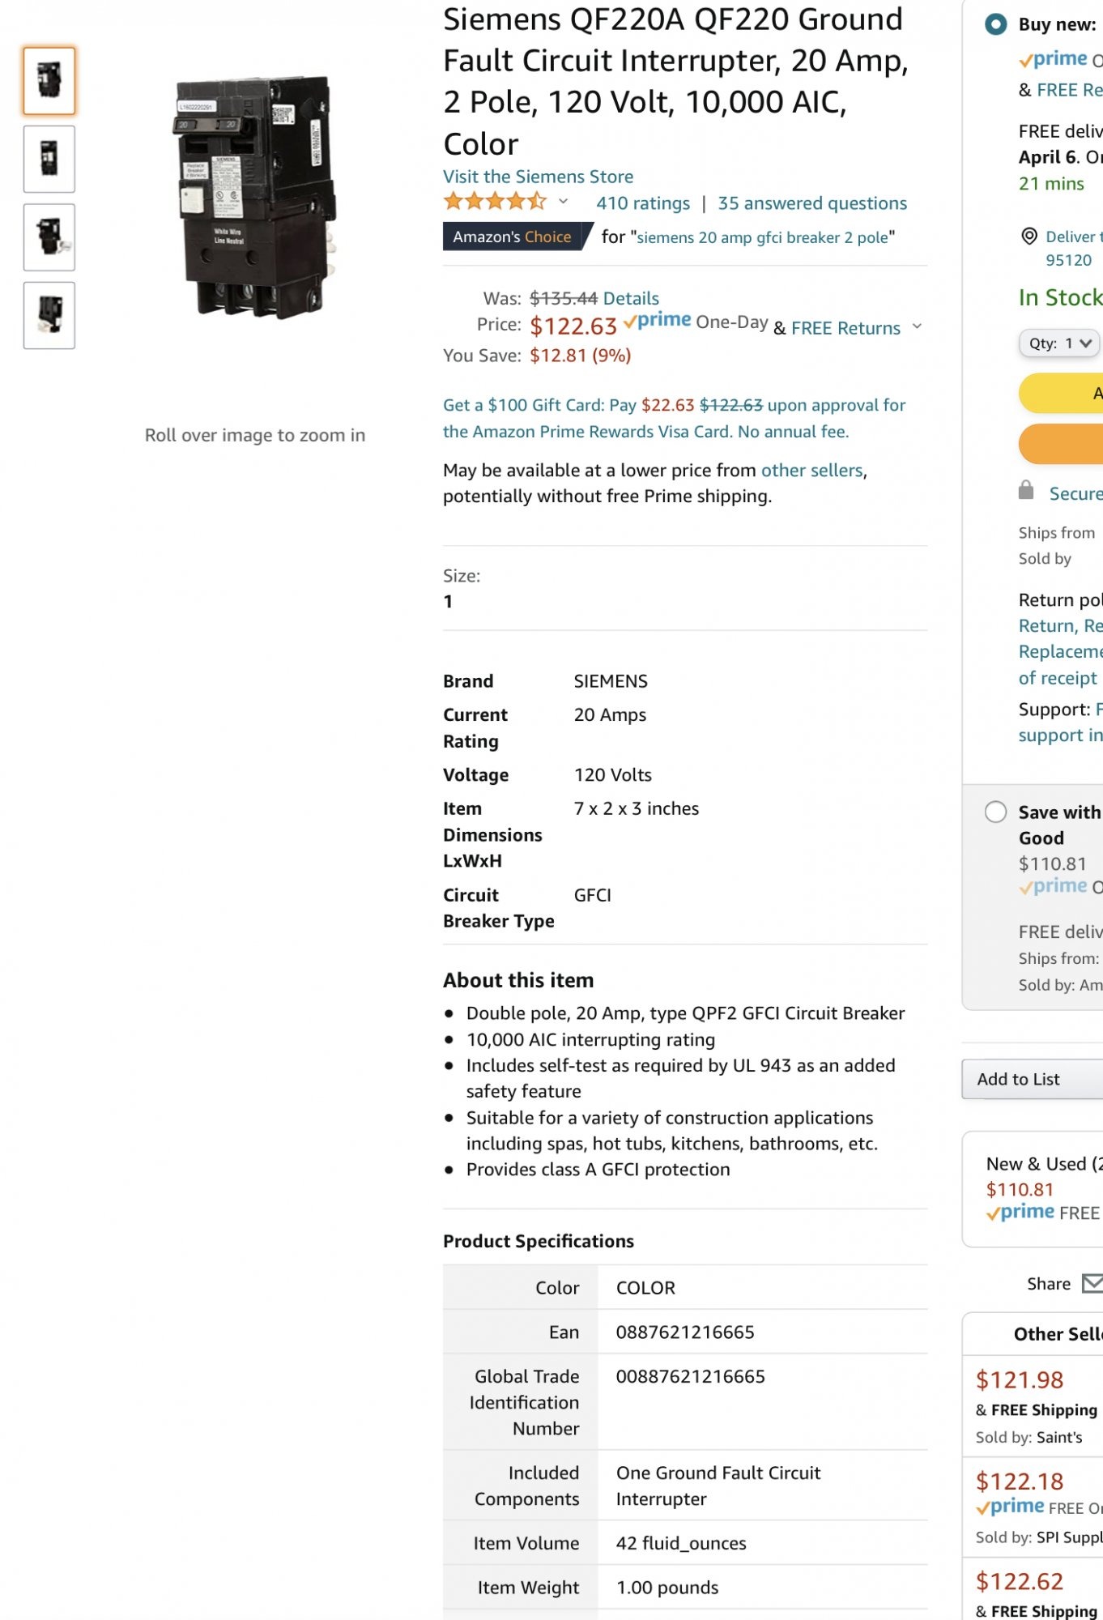
Task: Open Visit the Siemens Store link
Action: [x=538, y=177]
